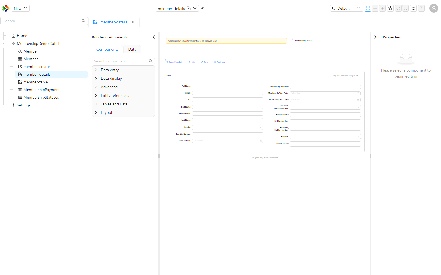Open Settings in the navigation tree
Screen dimensions: 441x275
(21, 105)
